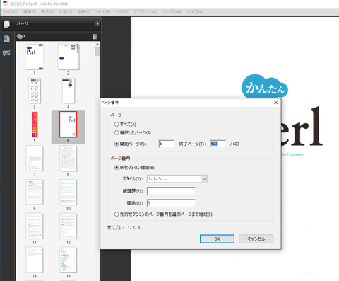Select the highlighted page 6 thumbnail
The height and width of the screenshot is (281, 339).
tap(69, 125)
